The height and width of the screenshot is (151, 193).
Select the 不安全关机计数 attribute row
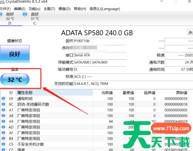[x=95, y=144]
